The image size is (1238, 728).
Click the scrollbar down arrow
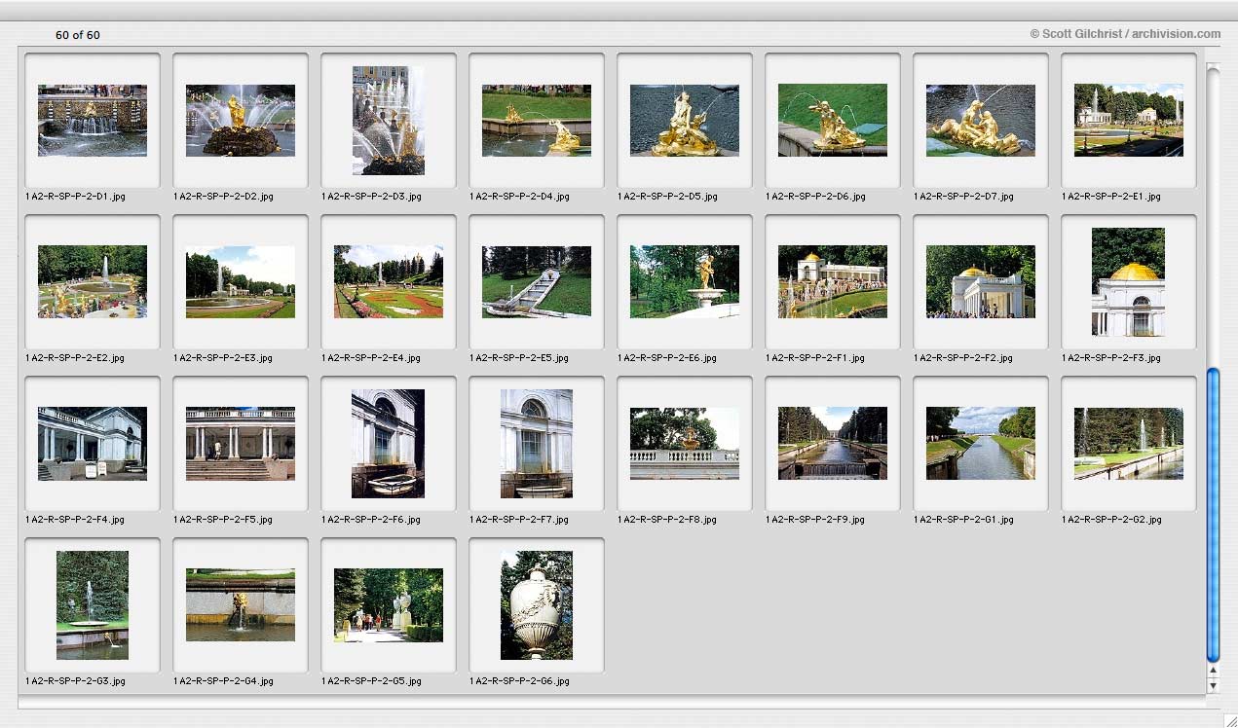click(1213, 685)
